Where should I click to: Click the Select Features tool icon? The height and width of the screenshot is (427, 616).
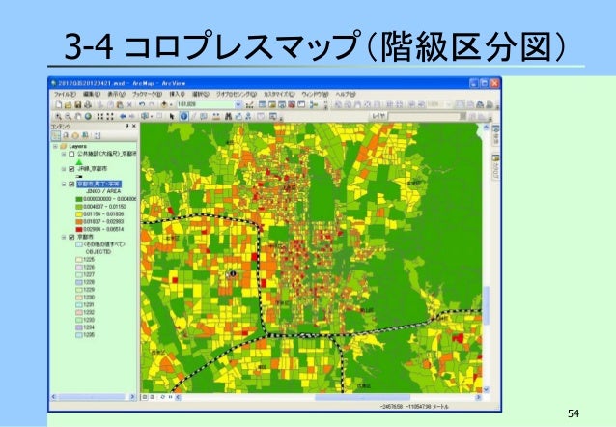tap(146, 116)
